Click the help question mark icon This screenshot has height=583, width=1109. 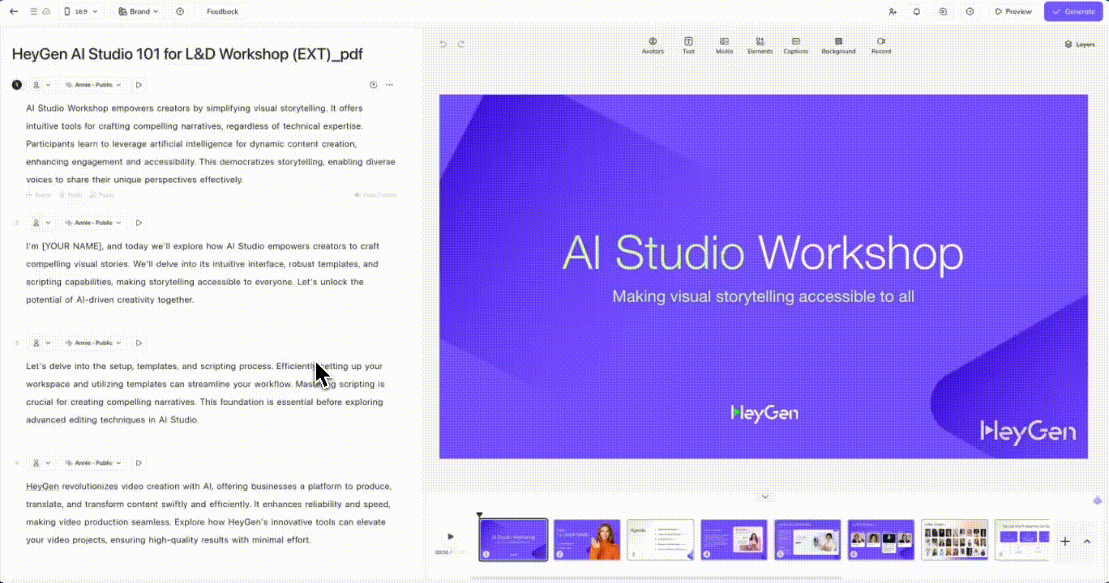[180, 11]
